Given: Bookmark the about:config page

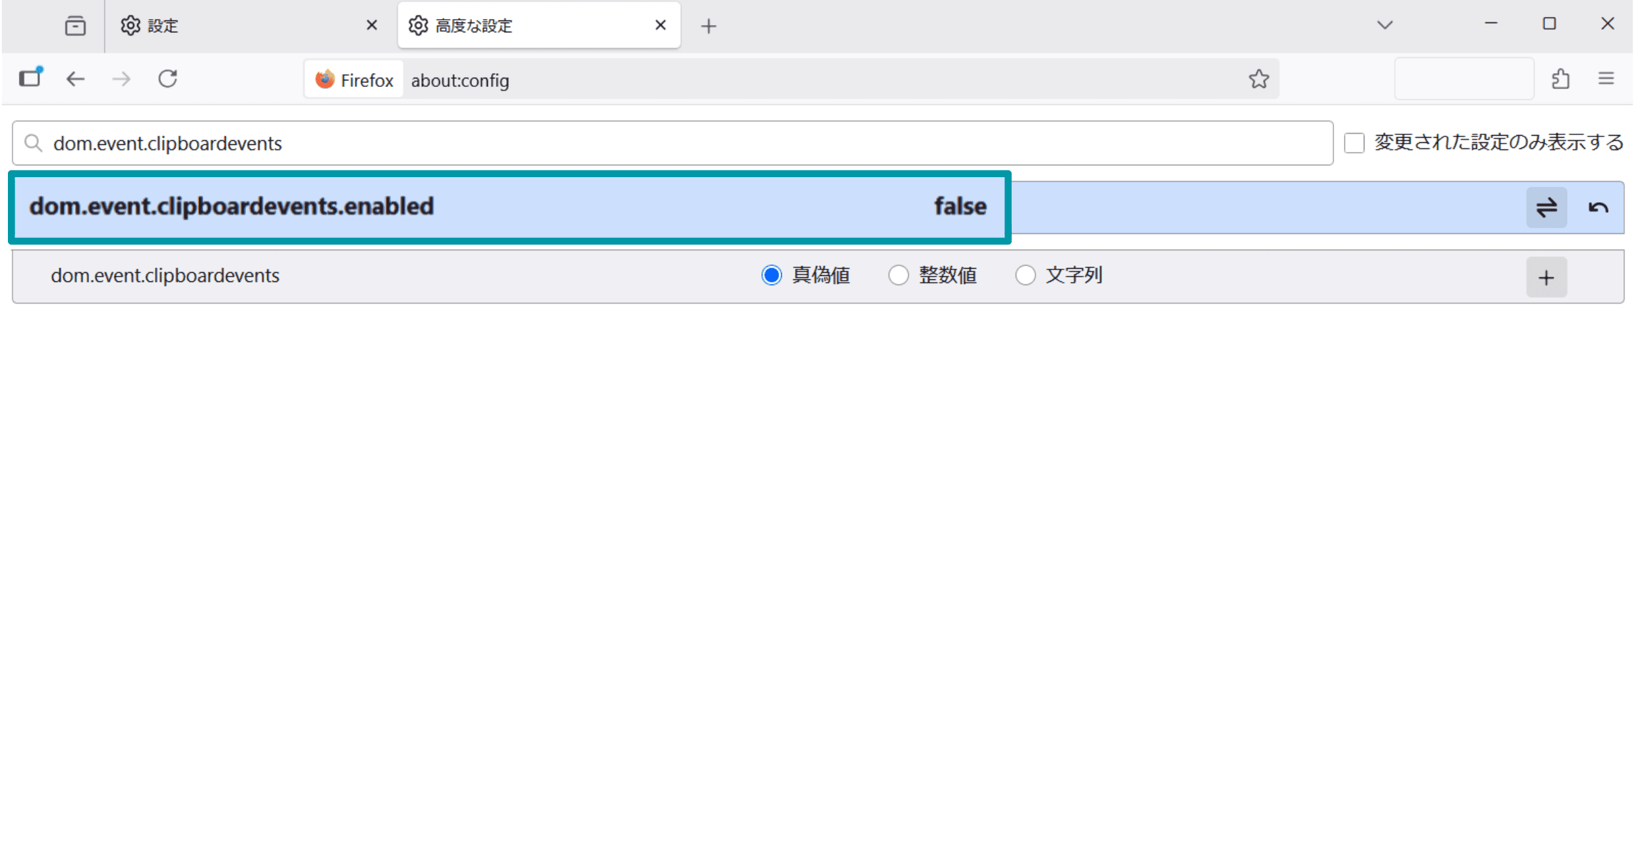Looking at the screenshot, I should click(1258, 79).
